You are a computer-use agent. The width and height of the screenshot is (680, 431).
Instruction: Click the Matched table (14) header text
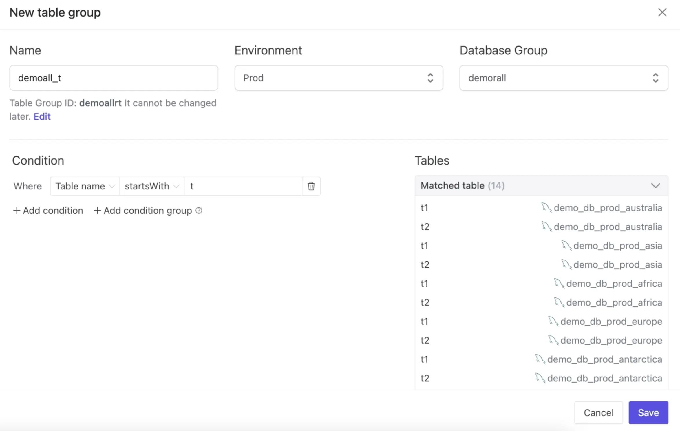pos(463,185)
